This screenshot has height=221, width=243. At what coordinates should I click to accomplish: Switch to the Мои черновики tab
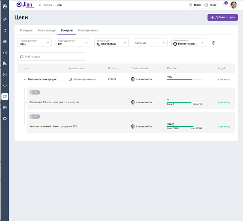click(88, 30)
